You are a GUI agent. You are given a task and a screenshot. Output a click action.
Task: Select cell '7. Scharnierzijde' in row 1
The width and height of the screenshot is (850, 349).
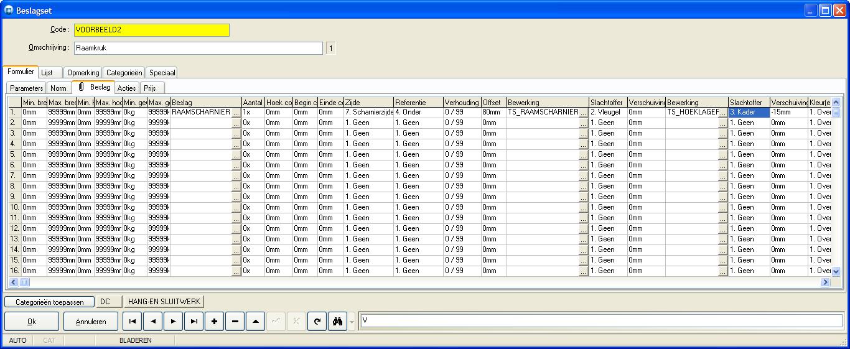[368, 113]
